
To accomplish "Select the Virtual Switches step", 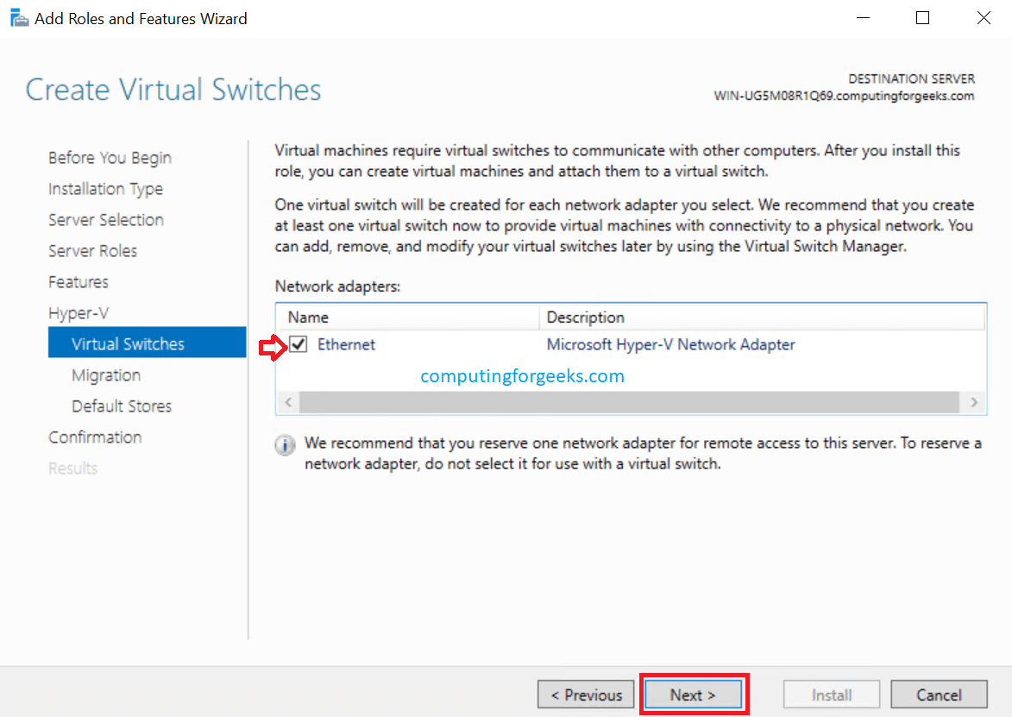I will click(128, 344).
